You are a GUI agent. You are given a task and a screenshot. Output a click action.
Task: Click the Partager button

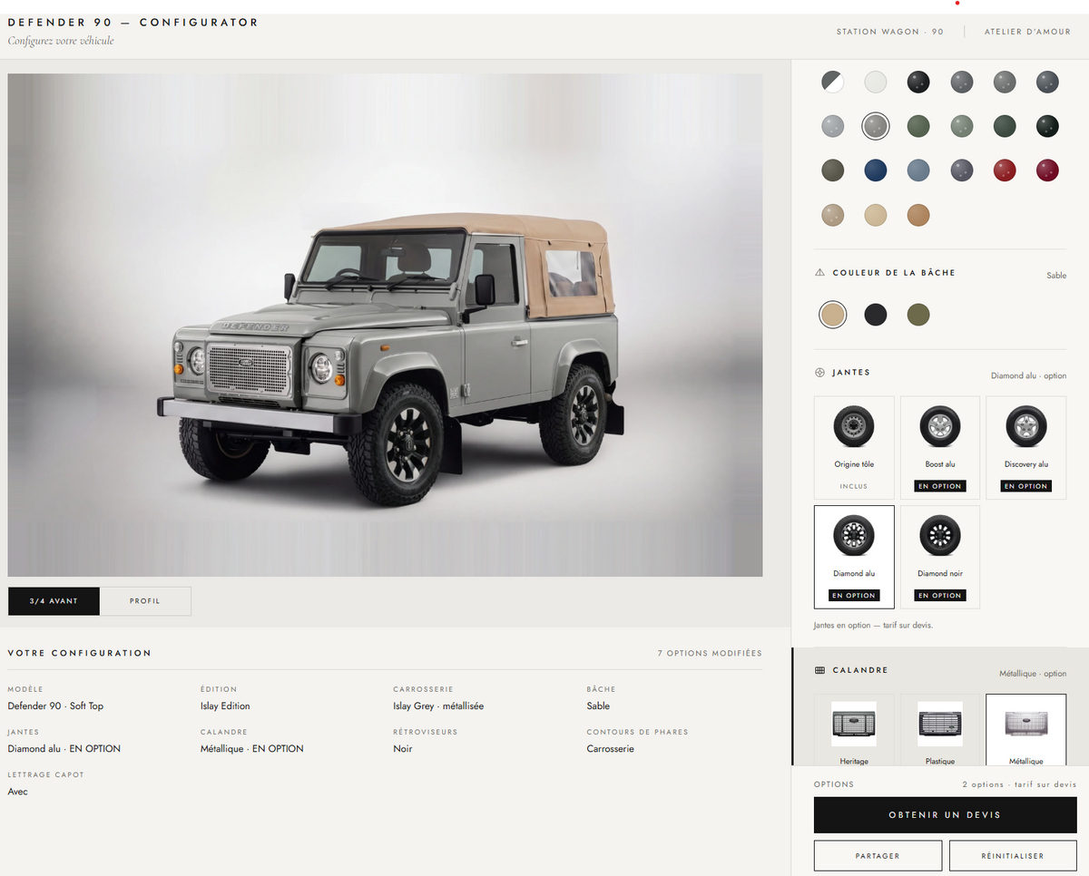point(878,856)
